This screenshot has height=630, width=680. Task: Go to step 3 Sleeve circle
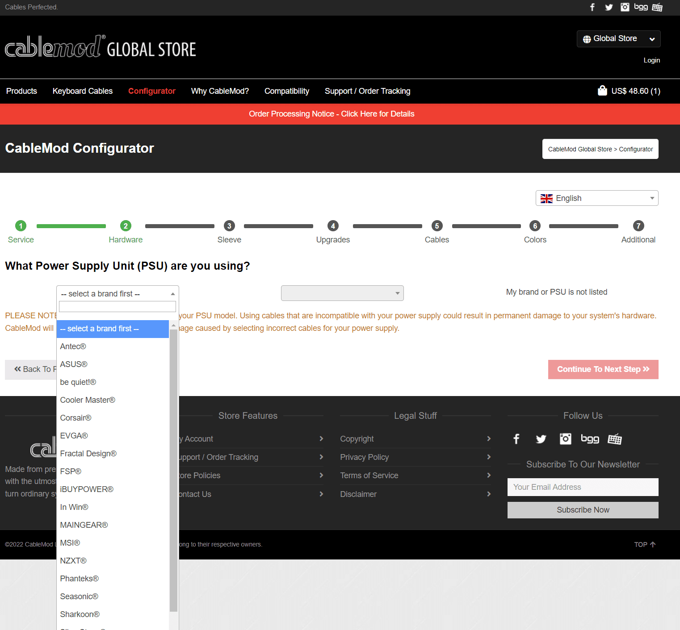click(x=229, y=226)
